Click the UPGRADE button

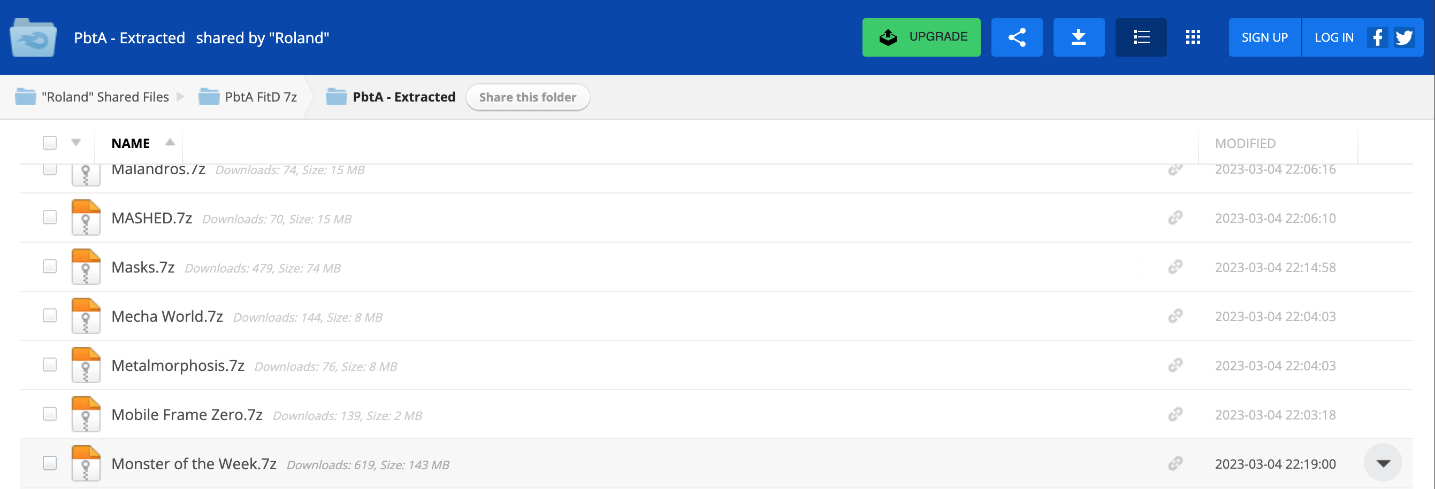click(921, 37)
